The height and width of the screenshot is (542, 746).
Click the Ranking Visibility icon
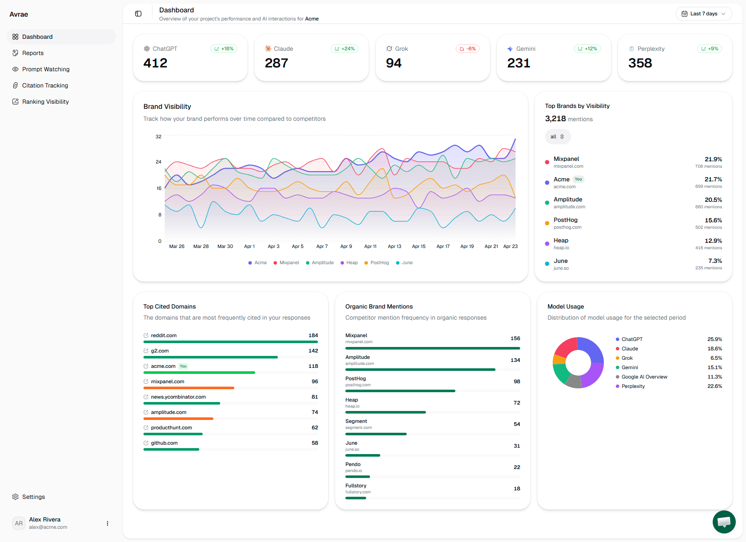(15, 102)
